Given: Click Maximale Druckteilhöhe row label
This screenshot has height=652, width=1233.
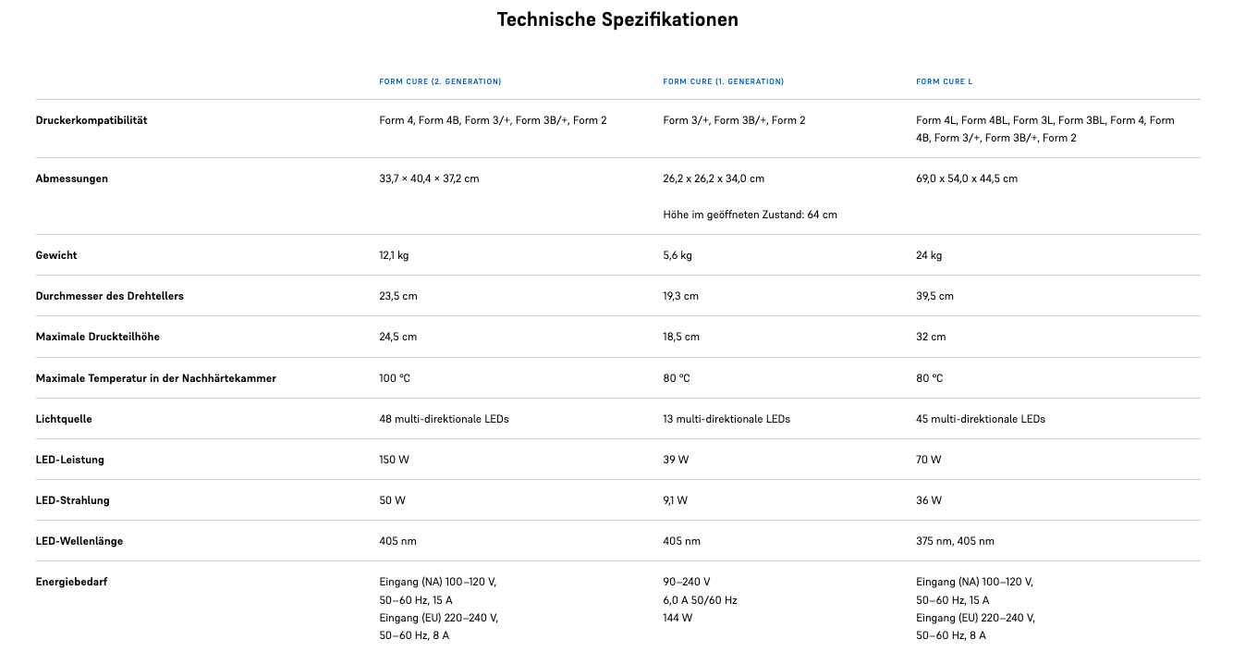Looking at the screenshot, I should pyautogui.click(x=97, y=337).
